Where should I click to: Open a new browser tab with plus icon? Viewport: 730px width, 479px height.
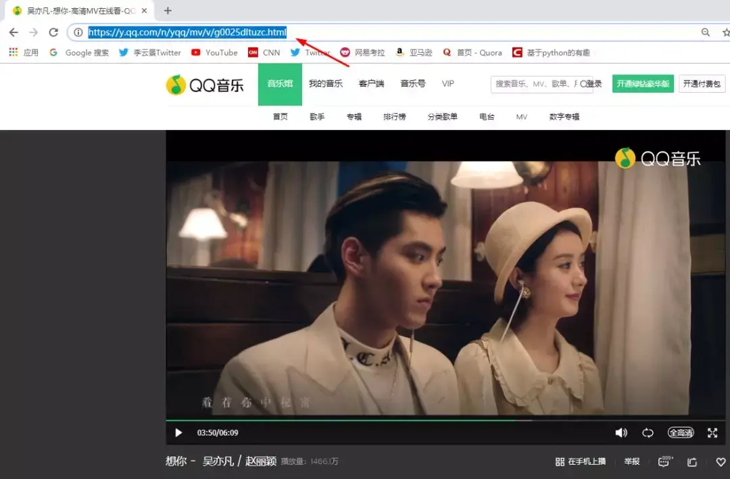tap(168, 10)
